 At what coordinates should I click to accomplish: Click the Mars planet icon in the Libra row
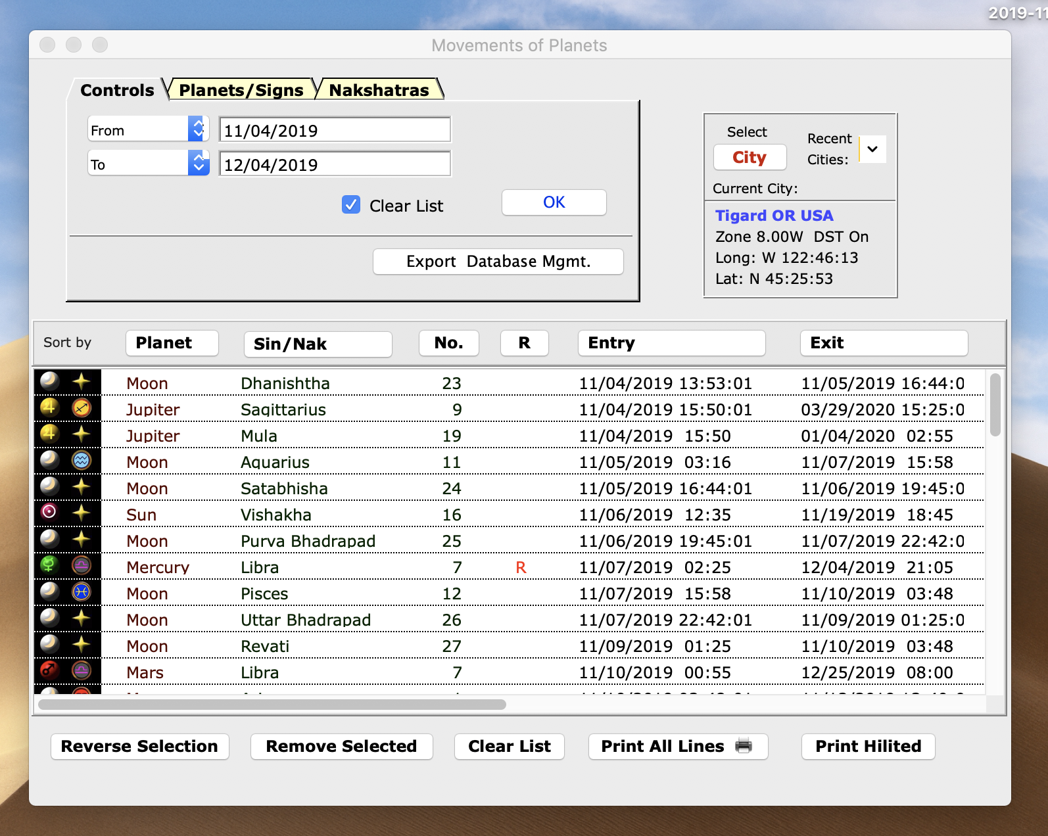pyautogui.click(x=49, y=670)
